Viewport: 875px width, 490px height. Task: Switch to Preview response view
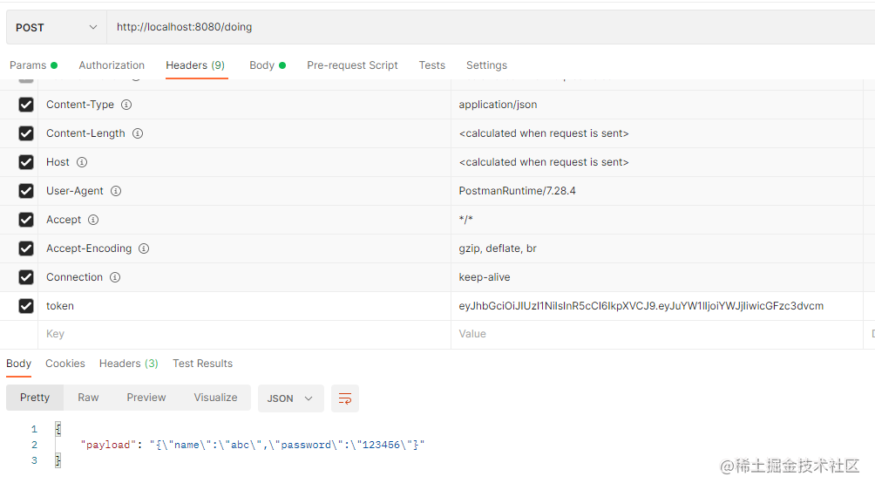coord(146,398)
